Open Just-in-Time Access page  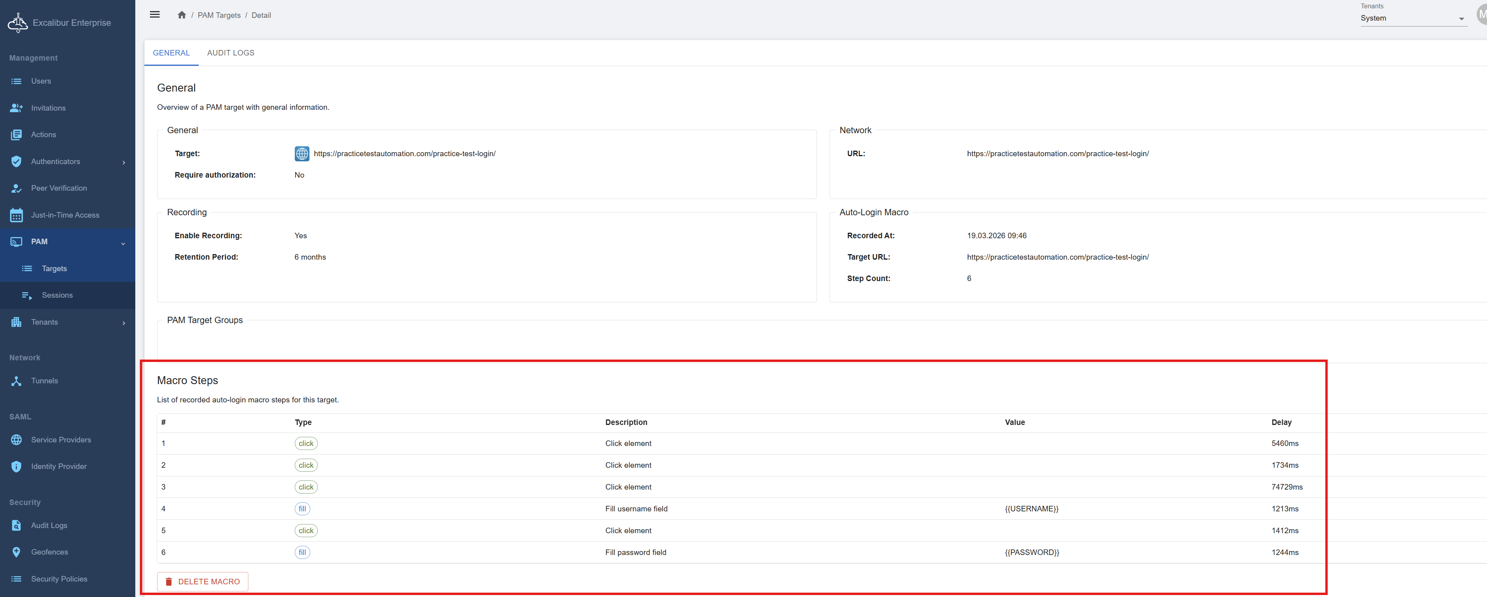tap(65, 215)
